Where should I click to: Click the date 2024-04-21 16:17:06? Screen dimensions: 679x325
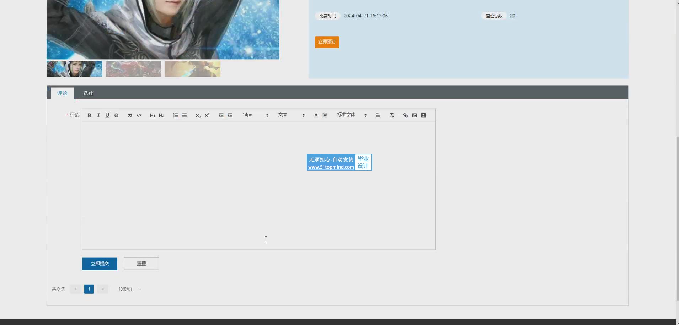click(x=366, y=16)
